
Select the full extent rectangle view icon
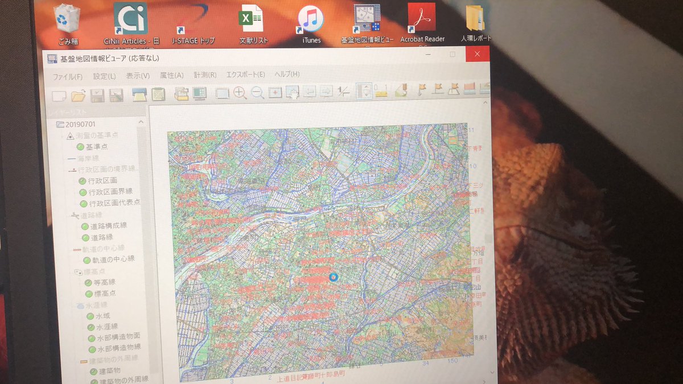coord(222,93)
